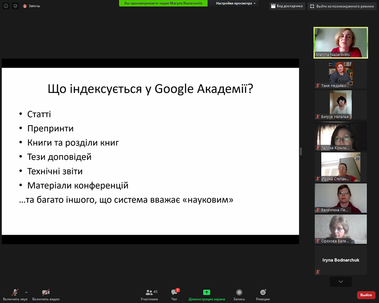
Task: Open the 'Чат' chat panel
Action: click(x=174, y=295)
